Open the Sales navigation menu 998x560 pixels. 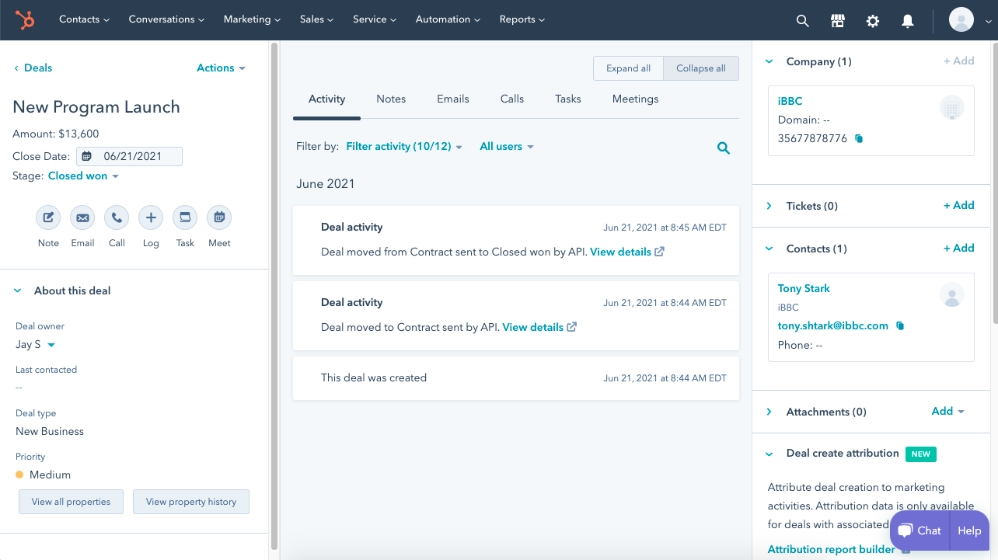pos(316,19)
